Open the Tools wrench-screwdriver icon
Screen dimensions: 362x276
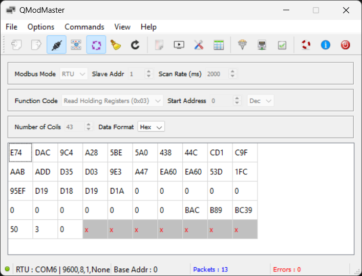click(x=199, y=45)
